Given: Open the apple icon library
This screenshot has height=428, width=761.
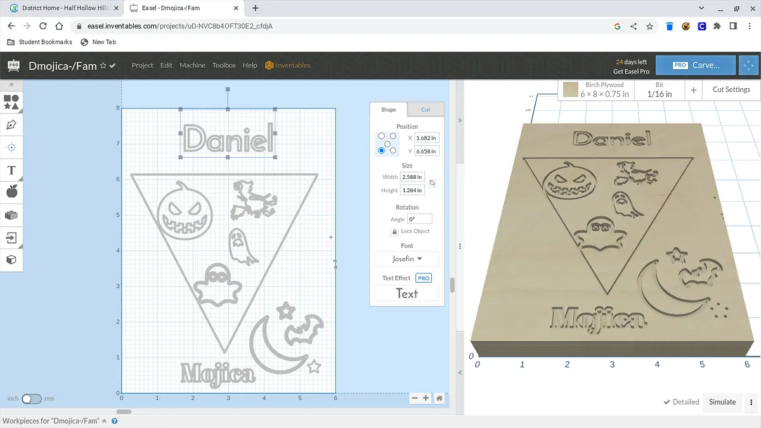Looking at the screenshot, I should click(11, 192).
